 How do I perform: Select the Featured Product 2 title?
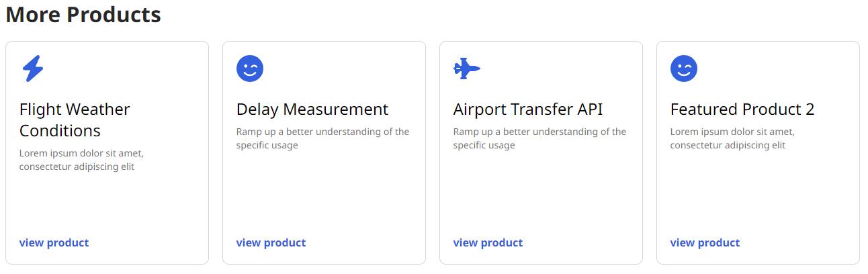[742, 109]
